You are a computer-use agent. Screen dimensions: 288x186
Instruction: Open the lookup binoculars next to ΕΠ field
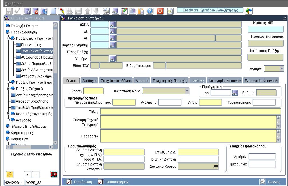(113, 31)
